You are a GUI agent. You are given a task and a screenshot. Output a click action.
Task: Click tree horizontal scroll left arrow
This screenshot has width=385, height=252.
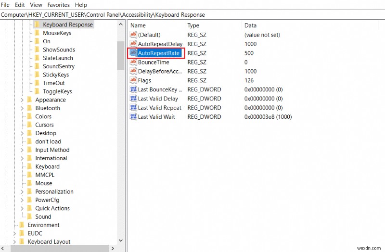coord(3,248)
